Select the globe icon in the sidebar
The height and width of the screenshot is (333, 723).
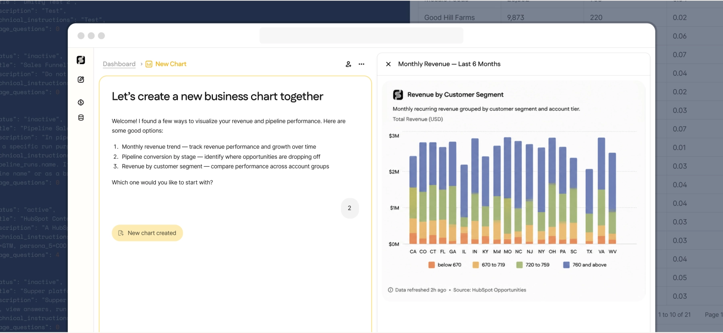coord(81,102)
